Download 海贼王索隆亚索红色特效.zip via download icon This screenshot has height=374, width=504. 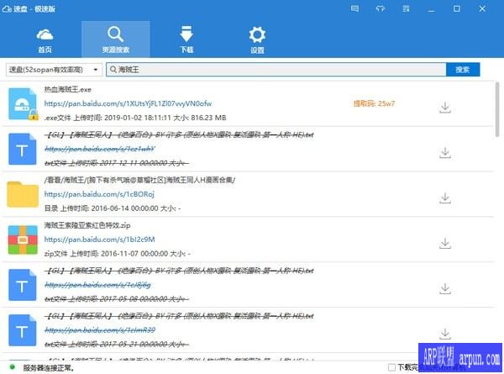[x=445, y=244]
